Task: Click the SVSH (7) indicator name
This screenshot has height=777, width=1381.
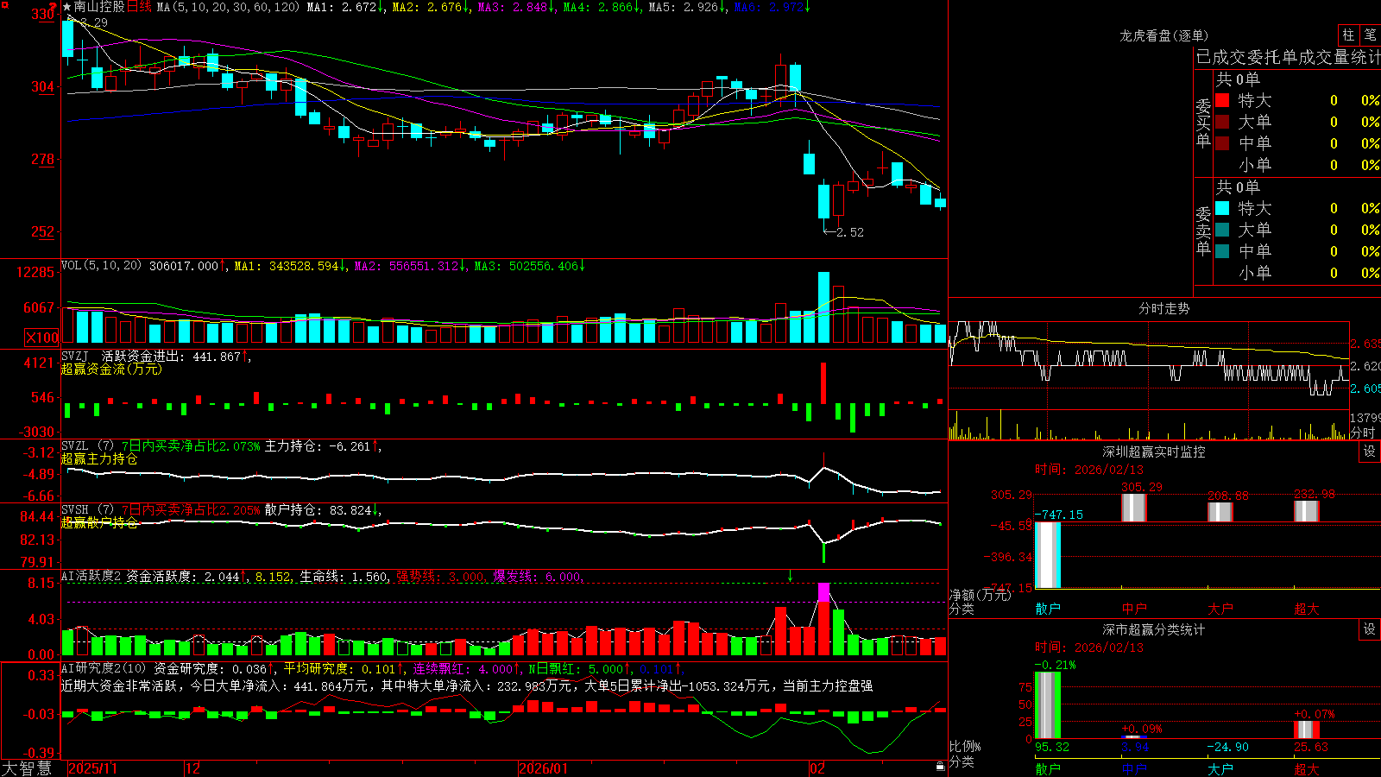Action: pos(87,510)
